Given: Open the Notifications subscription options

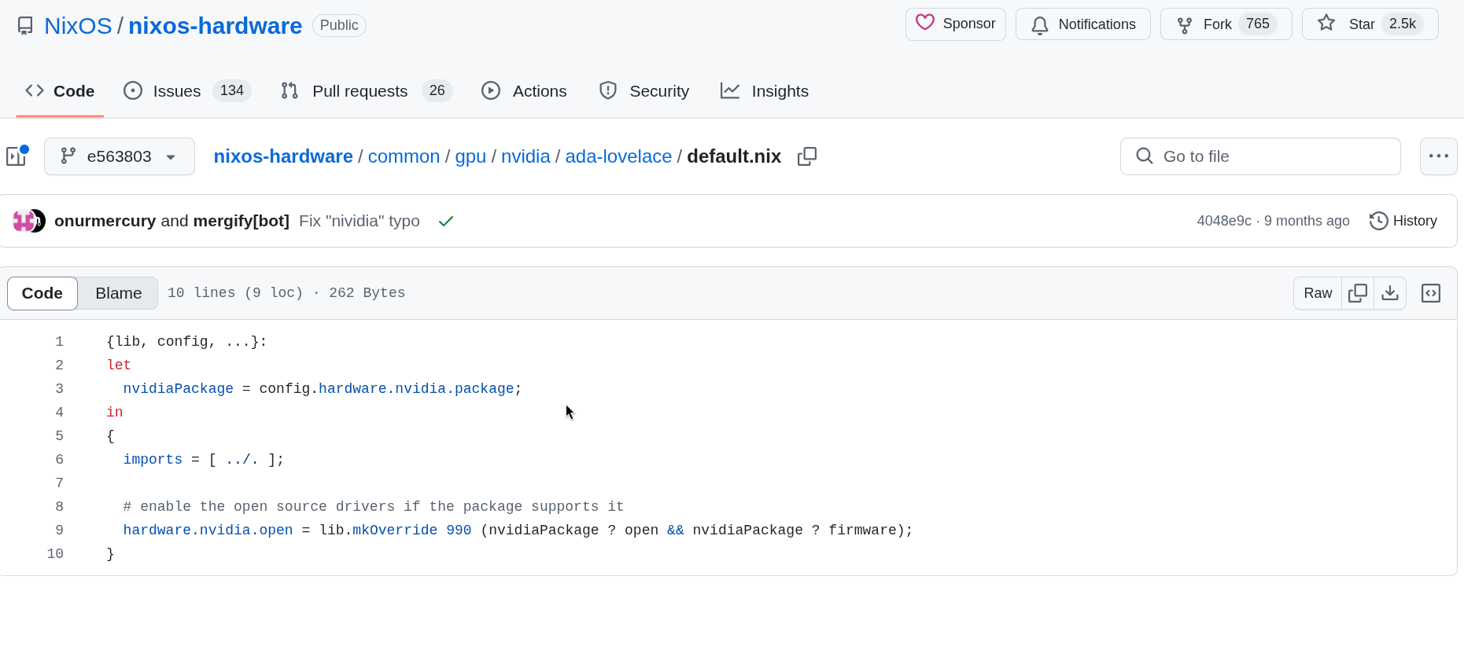Looking at the screenshot, I should tap(1082, 24).
